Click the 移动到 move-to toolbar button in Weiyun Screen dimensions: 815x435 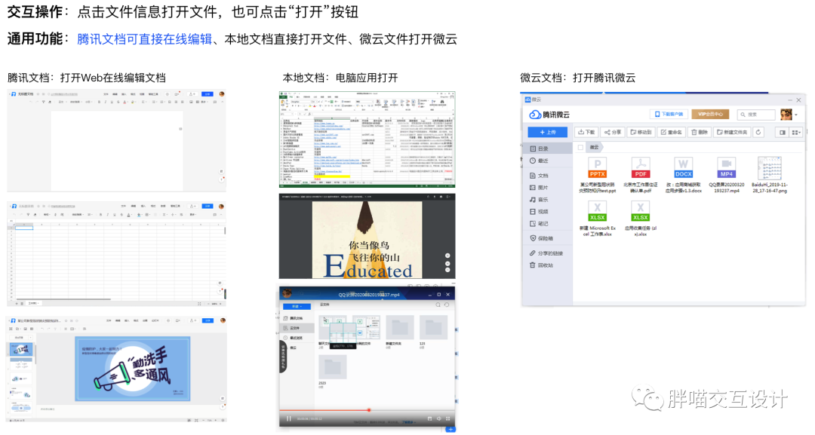click(x=641, y=133)
